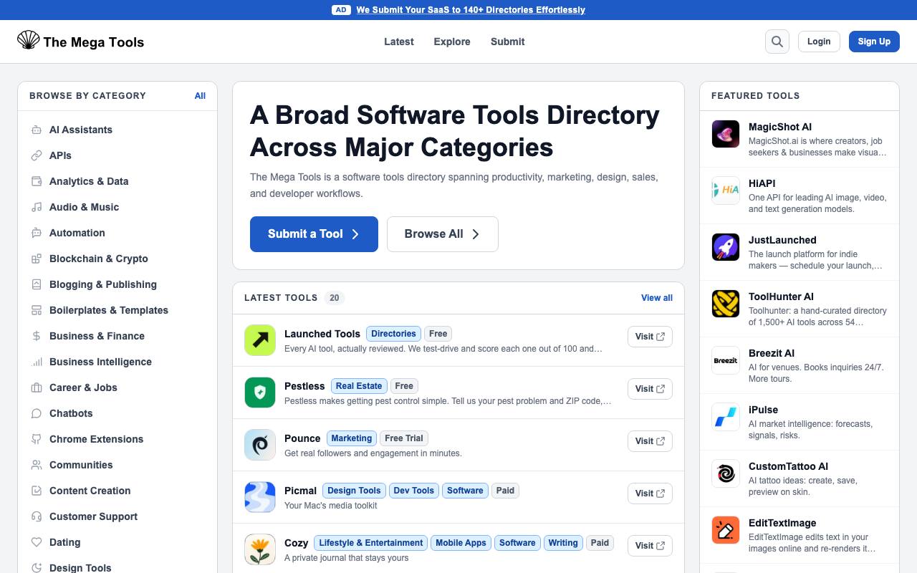Image resolution: width=917 pixels, height=573 pixels.
Task: Select the Design Tools tag on Picmal
Action: pyautogui.click(x=354, y=491)
